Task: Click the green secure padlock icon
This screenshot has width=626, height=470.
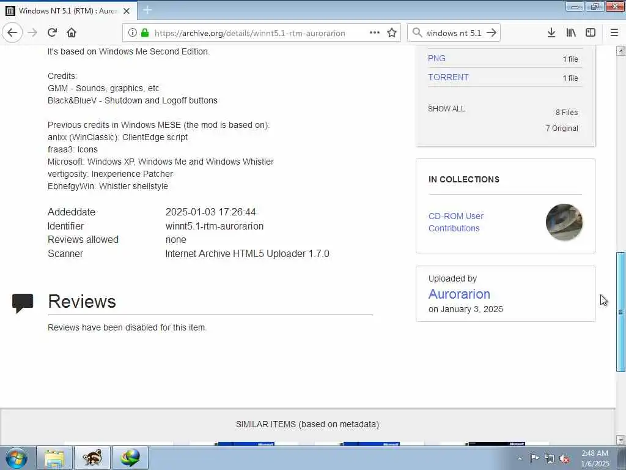Action: (145, 33)
